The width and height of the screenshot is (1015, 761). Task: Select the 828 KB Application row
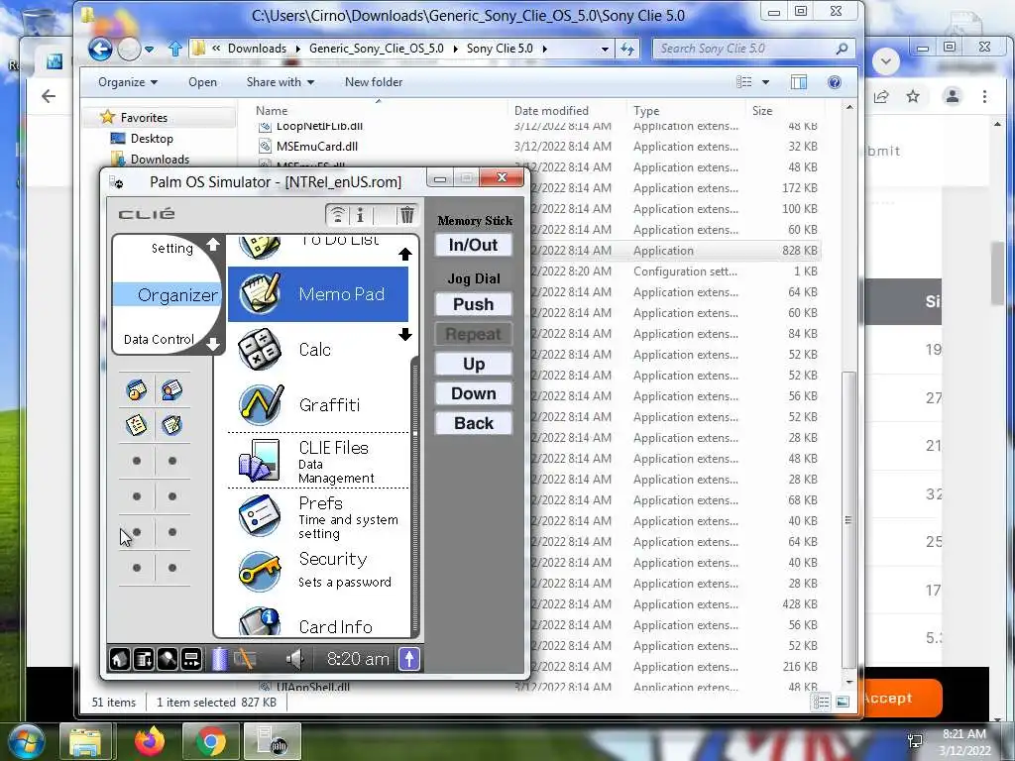tap(676, 251)
